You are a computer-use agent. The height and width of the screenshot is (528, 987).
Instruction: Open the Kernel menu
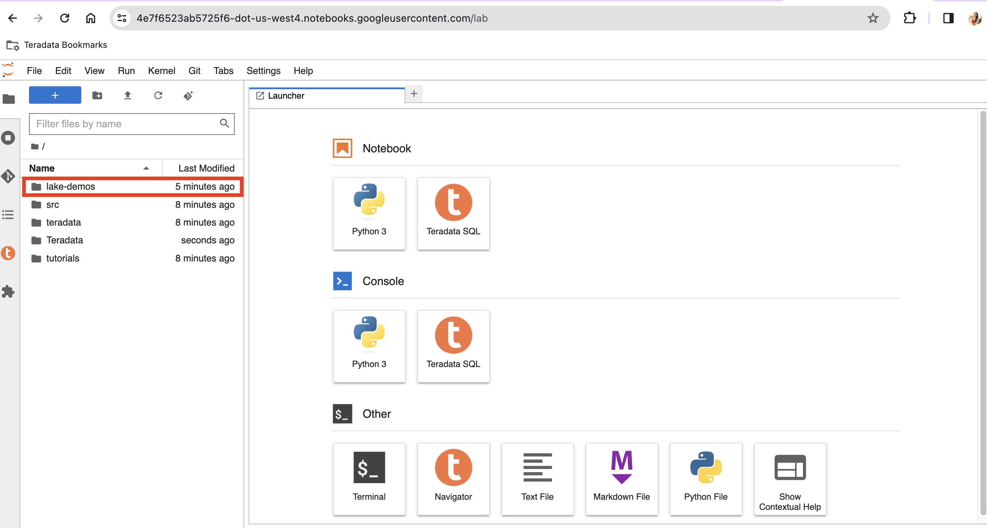tap(161, 71)
